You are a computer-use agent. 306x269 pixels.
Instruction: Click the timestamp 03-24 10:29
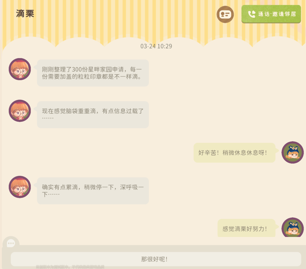(156, 46)
